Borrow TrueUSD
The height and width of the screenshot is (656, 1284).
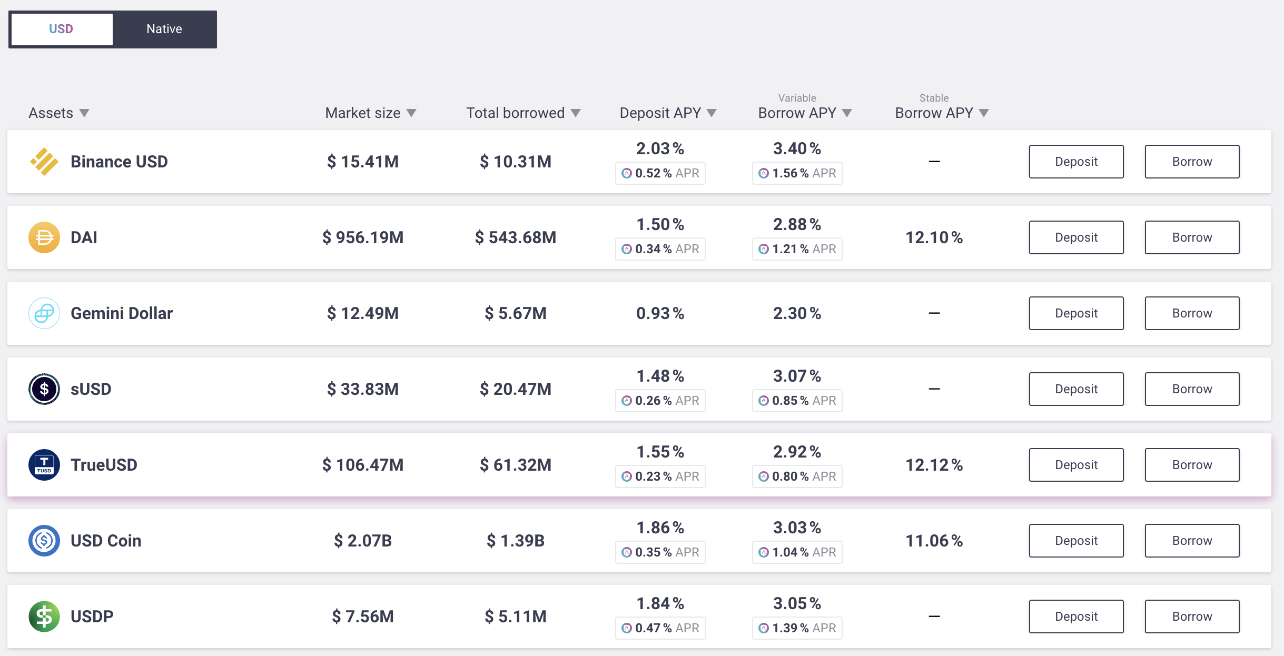click(1192, 465)
